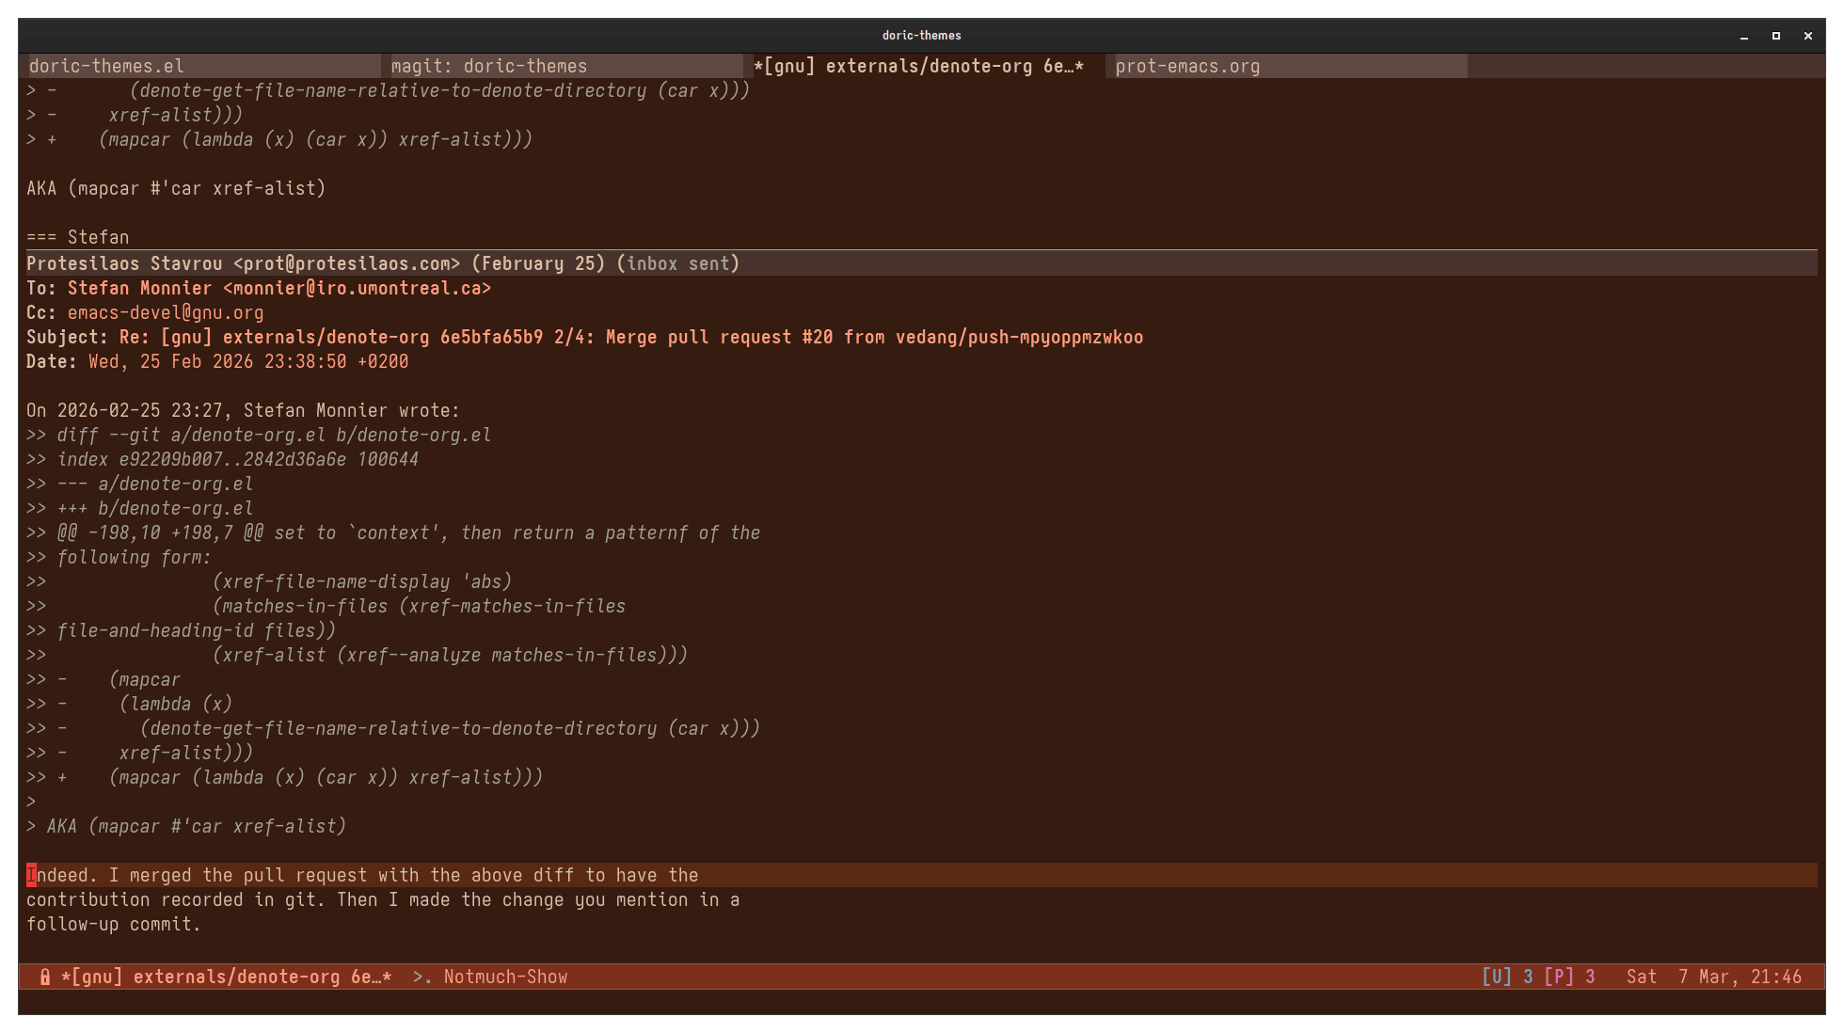Click the date and time in mode line
The width and height of the screenshot is (1844, 1033).
point(1713,977)
